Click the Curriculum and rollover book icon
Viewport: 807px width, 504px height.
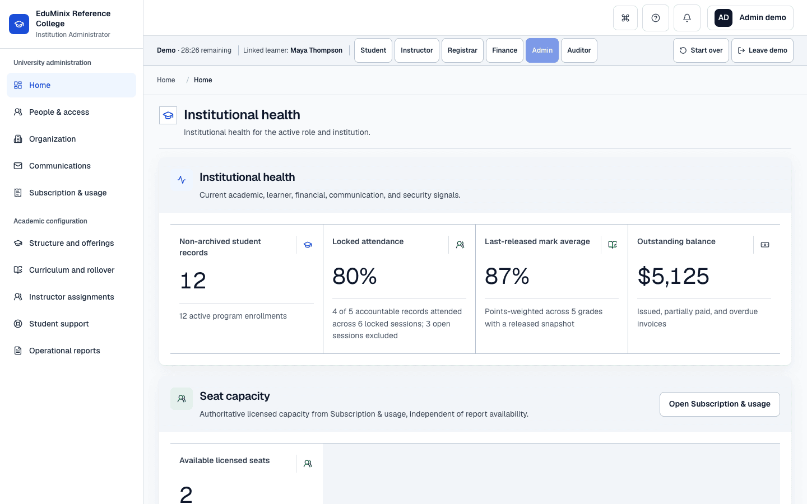pyautogui.click(x=18, y=270)
